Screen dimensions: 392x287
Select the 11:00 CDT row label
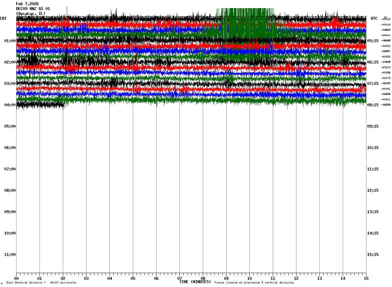coord(10,255)
